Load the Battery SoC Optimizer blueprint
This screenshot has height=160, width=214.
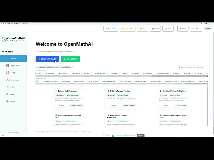pos(77,106)
